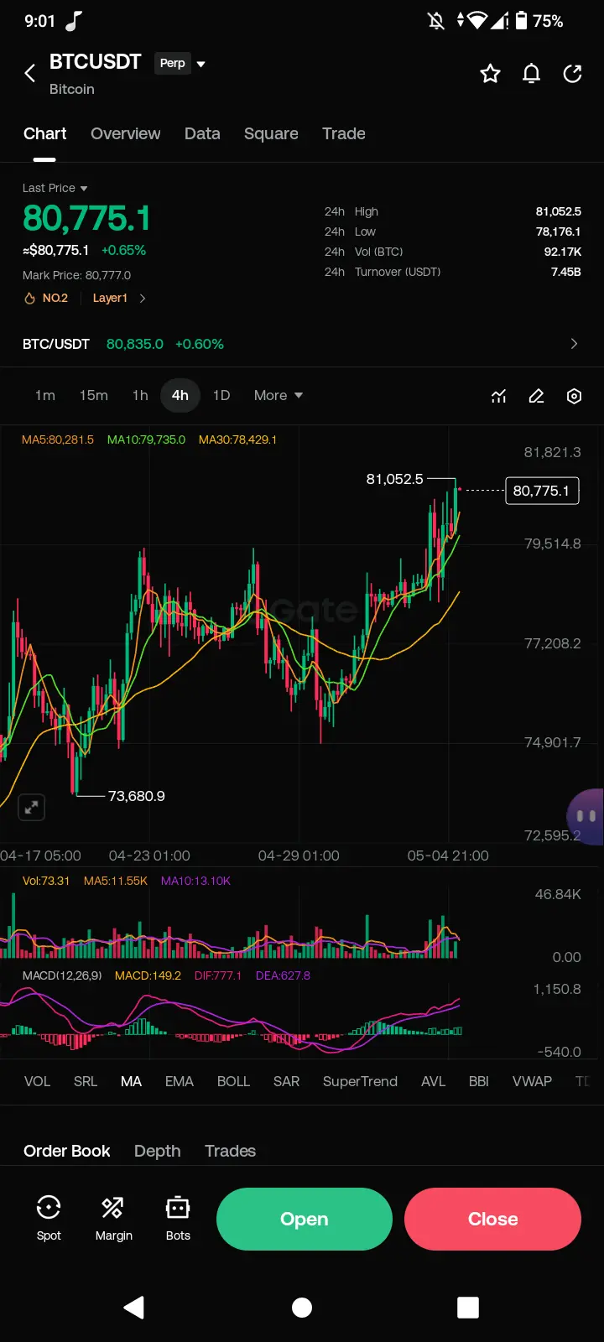Image resolution: width=604 pixels, height=1342 pixels.
Task: Expand chart to fullscreen
Action: click(x=32, y=807)
